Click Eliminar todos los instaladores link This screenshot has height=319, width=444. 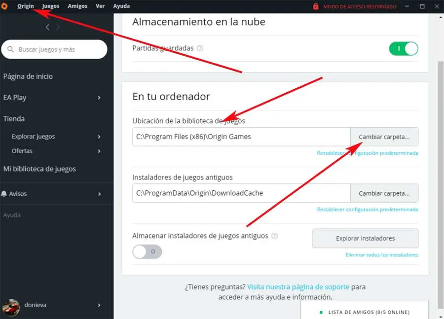382,255
